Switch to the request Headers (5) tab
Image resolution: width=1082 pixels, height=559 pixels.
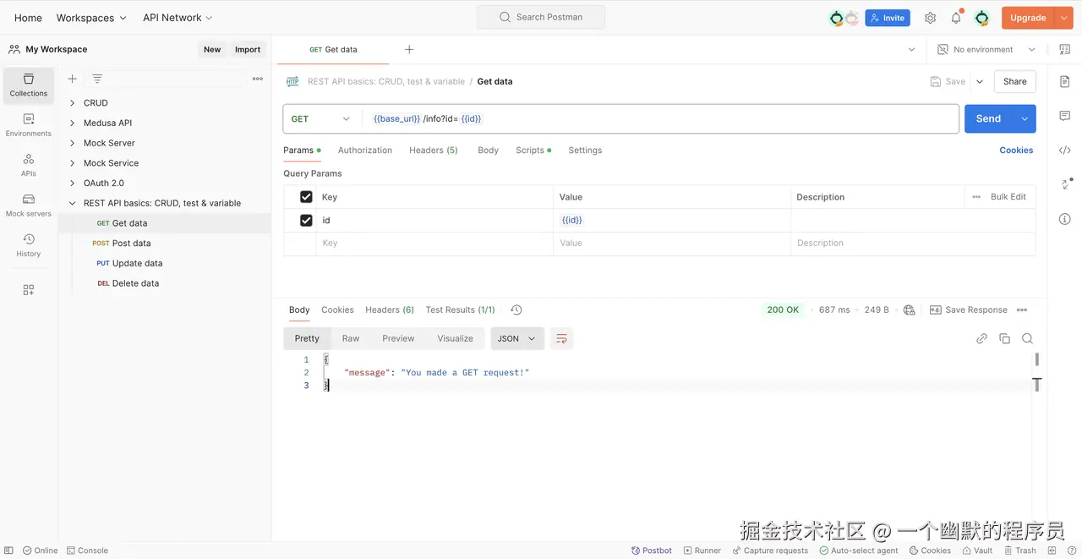pos(434,151)
